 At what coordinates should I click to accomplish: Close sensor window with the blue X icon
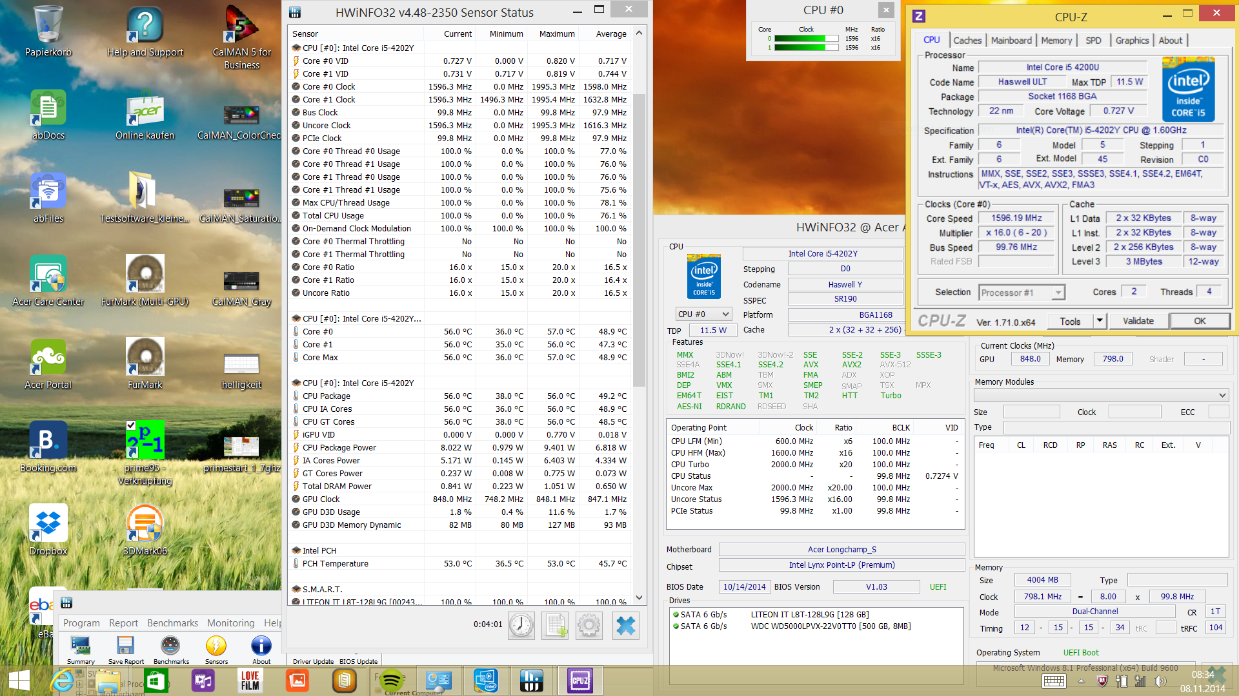coord(625,625)
